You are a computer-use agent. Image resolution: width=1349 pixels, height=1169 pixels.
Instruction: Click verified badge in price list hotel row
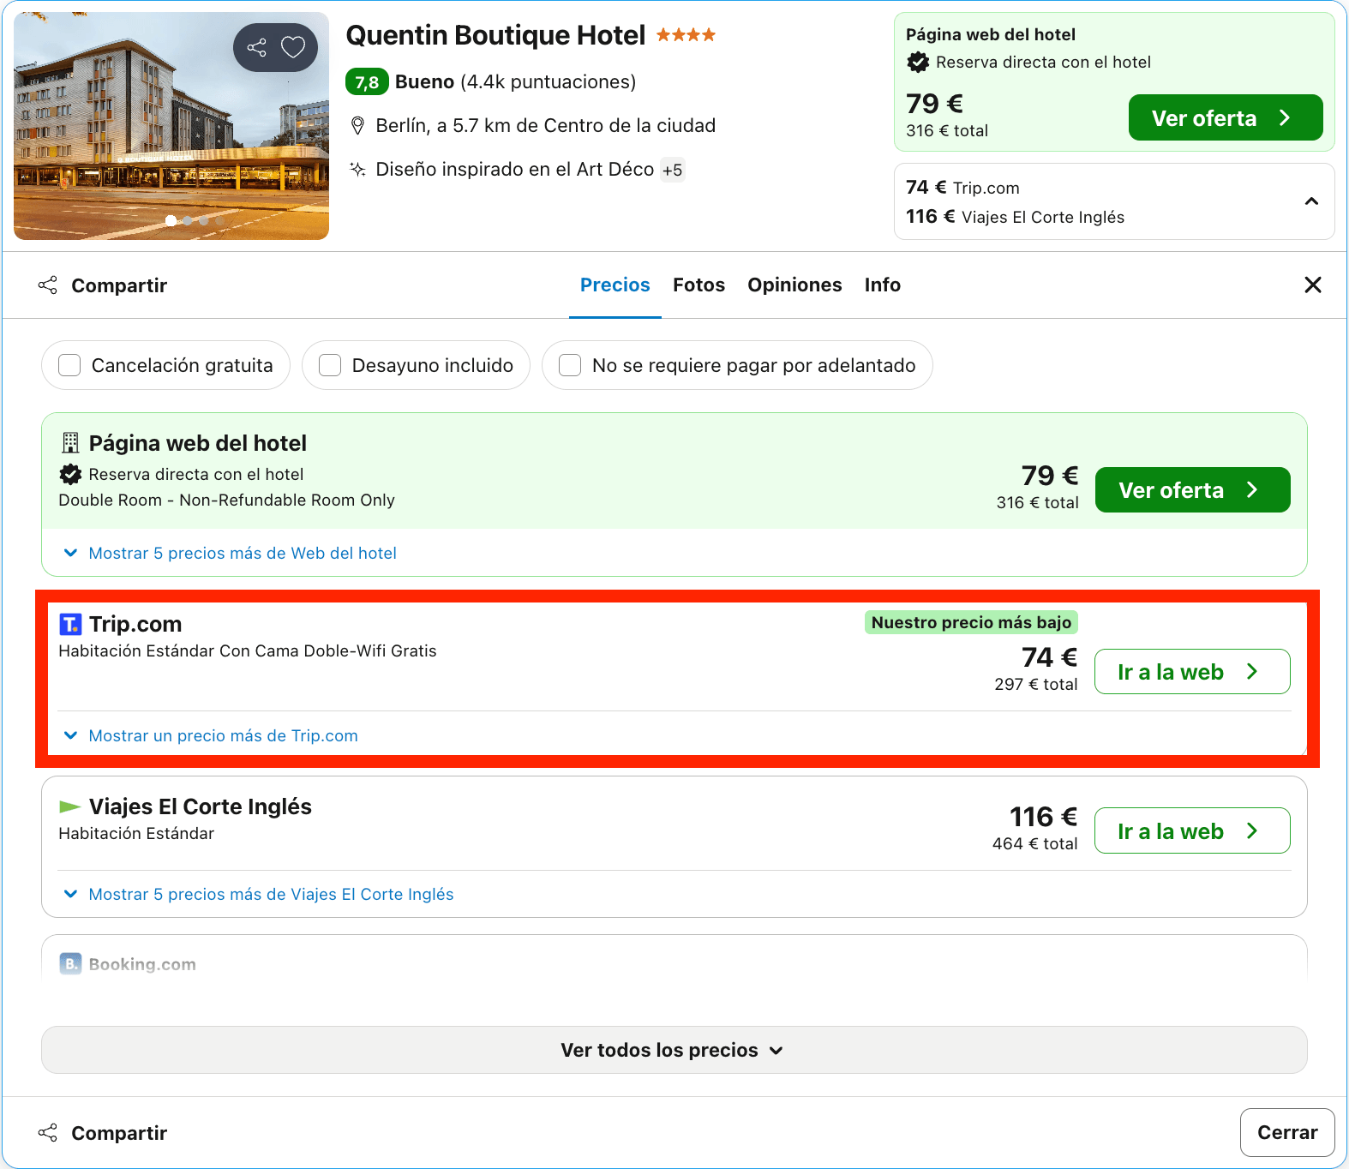[x=70, y=474]
